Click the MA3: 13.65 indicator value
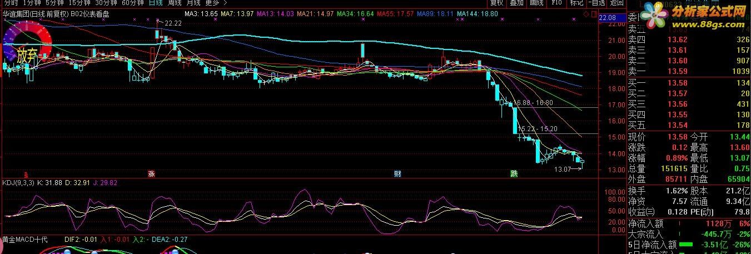Viewport: 751px width, 254px height. (201, 13)
